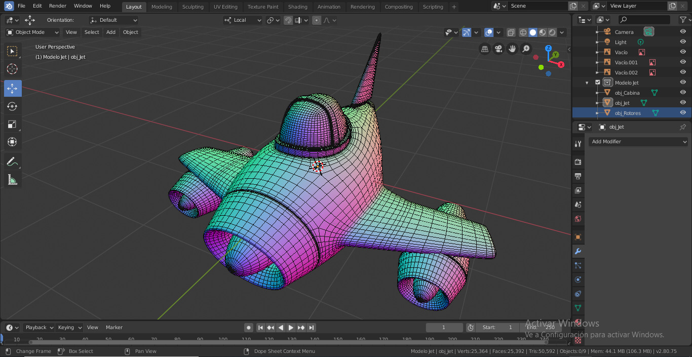Open the Playback dropdown in timeline
The width and height of the screenshot is (692, 357).
pos(39,328)
